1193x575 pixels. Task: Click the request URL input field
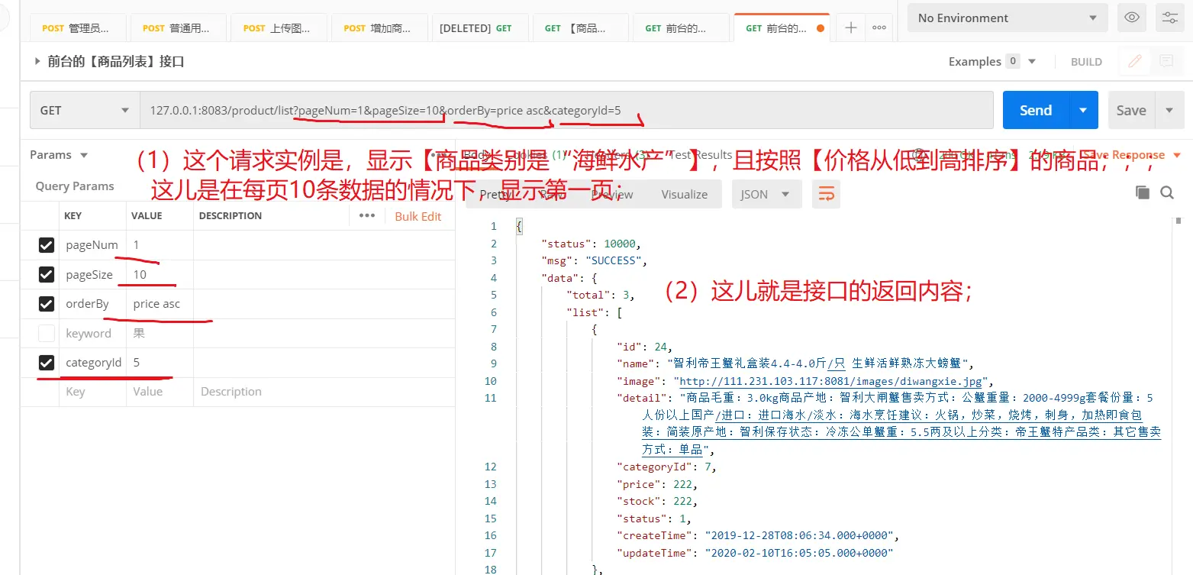tap(565, 111)
